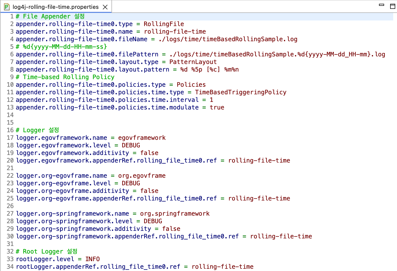
Task: Click the properties file icon in tab
Action: (x=7, y=7)
